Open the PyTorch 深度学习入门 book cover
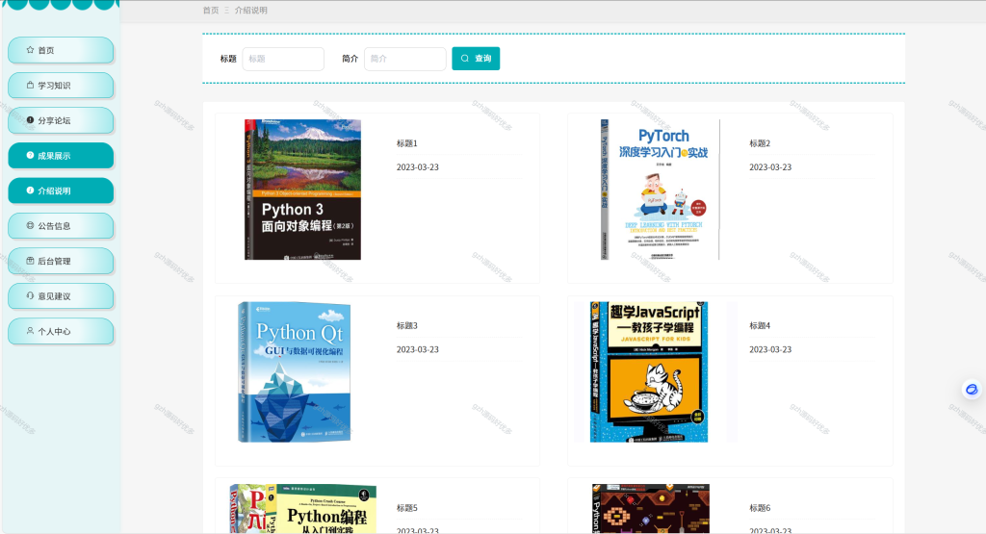The width and height of the screenshot is (986, 534). tap(660, 190)
